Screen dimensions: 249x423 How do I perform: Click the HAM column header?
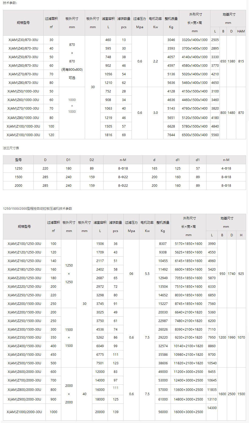tap(241, 31)
